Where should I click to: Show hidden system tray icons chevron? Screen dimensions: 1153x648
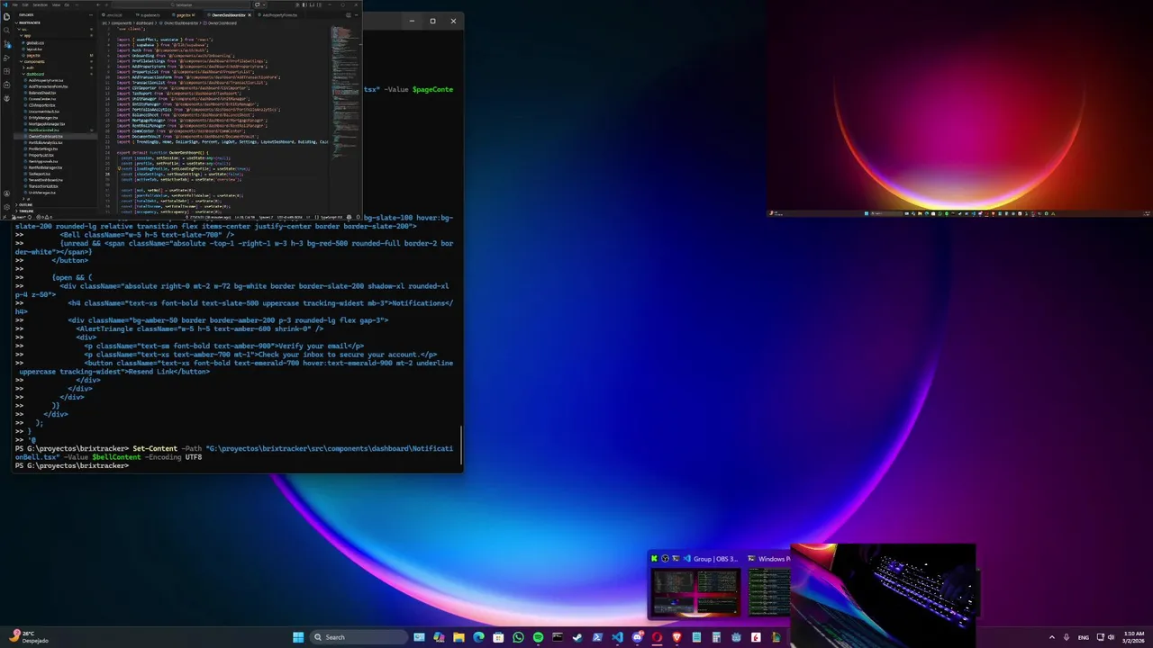(1051, 637)
